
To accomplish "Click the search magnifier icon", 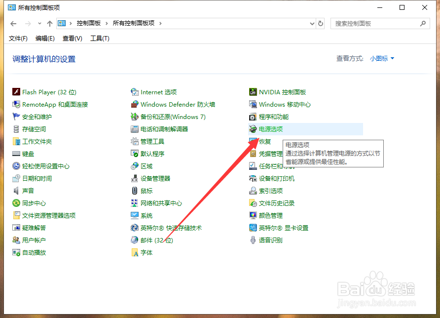I will (423, 24).
